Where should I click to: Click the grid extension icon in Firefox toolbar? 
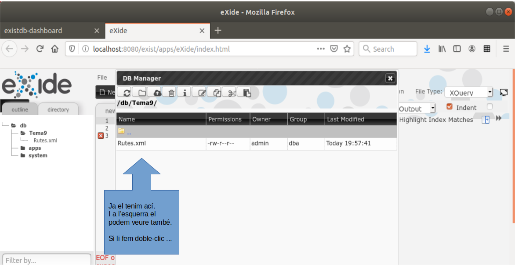487,49
